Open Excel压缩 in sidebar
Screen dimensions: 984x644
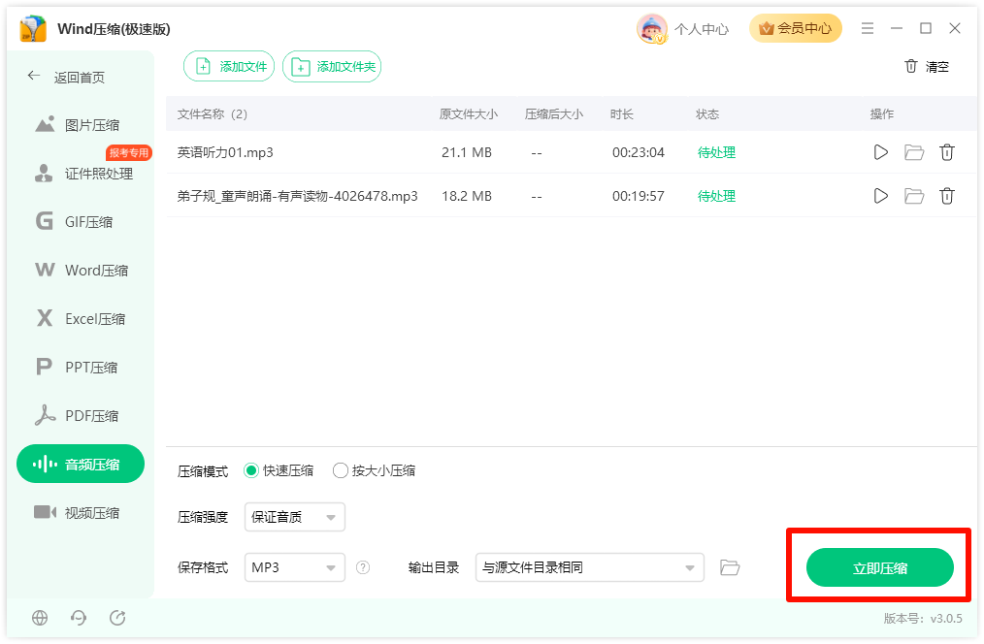coord(81,318)
